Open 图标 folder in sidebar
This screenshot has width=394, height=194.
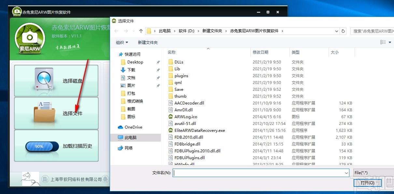pos(131,117)
